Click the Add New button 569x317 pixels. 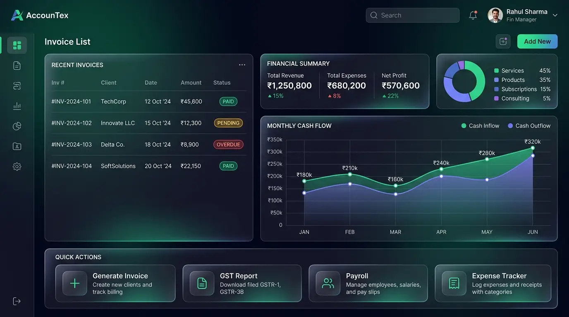coord(537,41)
